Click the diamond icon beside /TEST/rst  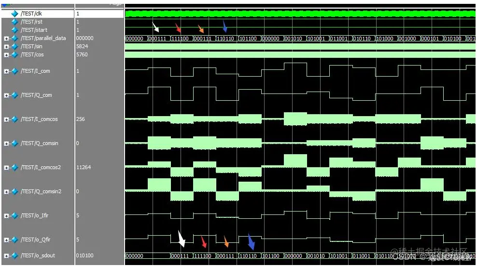14,22
